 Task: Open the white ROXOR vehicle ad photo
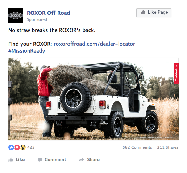(93, 99)
